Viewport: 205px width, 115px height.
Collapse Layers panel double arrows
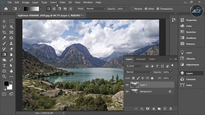click(x=170, y=59)
